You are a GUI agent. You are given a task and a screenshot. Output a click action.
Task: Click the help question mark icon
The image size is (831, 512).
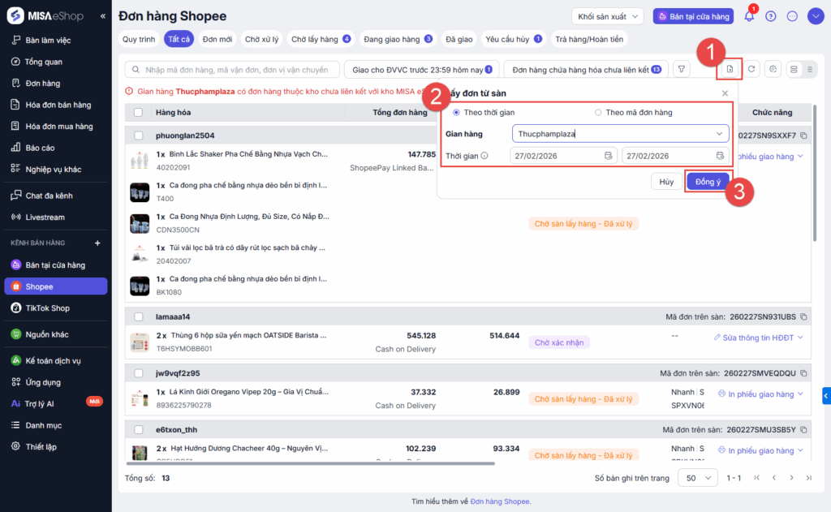click(771, 16)
